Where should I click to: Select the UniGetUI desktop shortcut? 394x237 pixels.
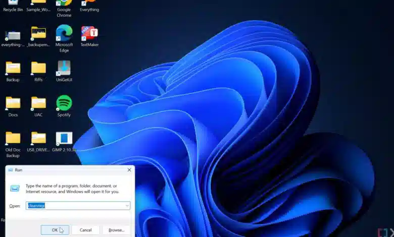64,71
